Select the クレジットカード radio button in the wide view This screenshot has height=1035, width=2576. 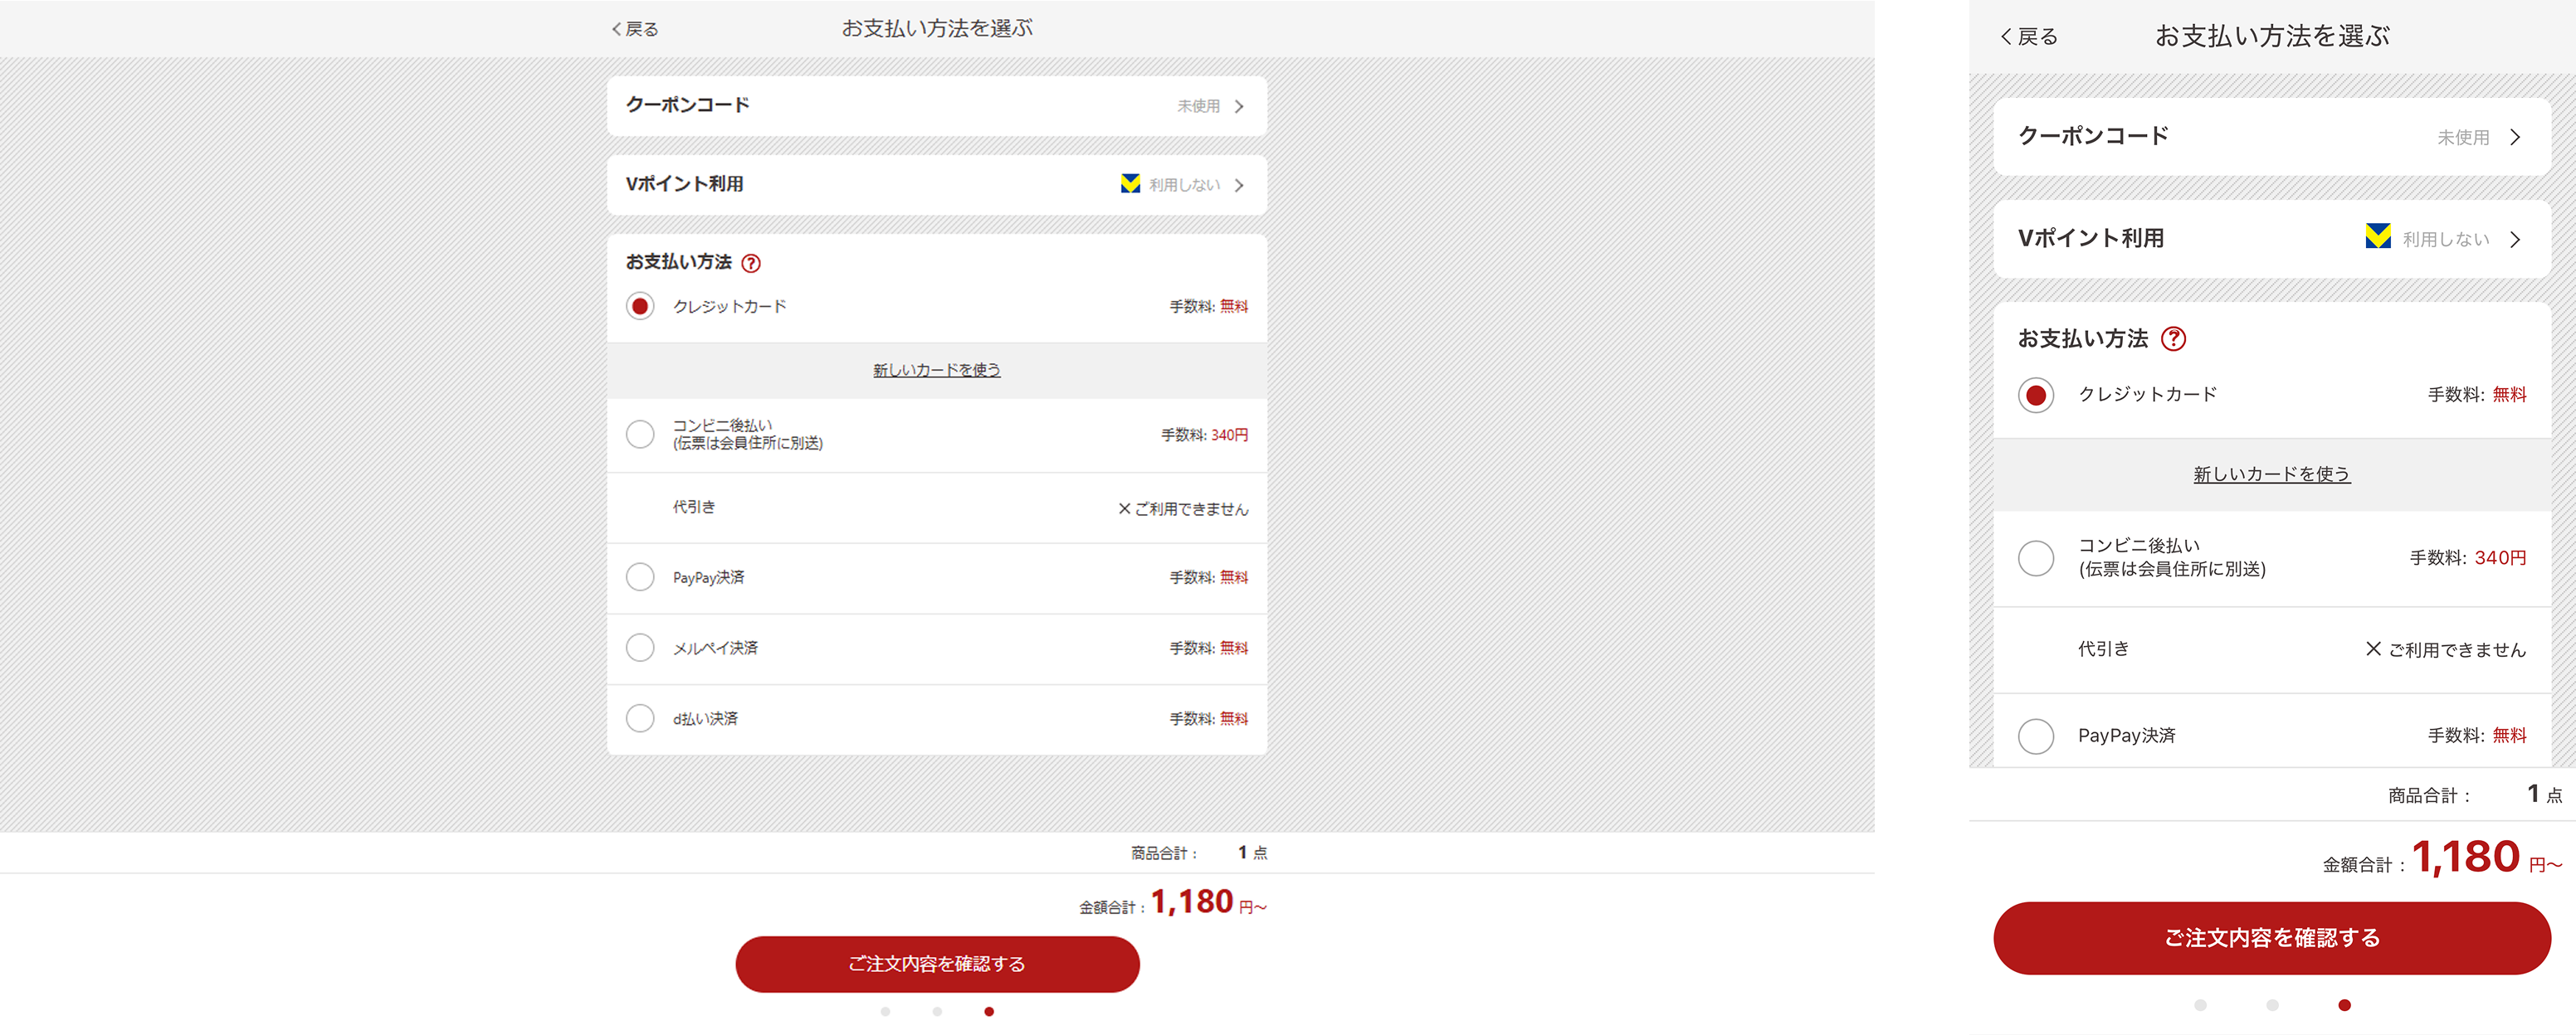click(x=640, y=306)
